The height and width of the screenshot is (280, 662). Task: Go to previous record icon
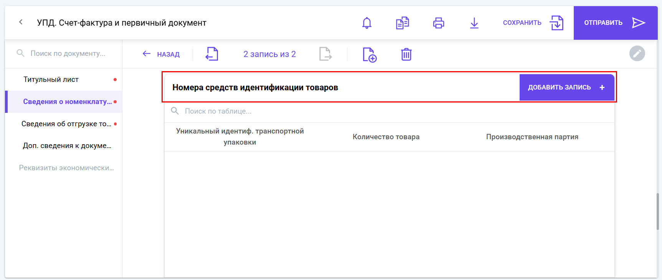(x=212, y=54)
